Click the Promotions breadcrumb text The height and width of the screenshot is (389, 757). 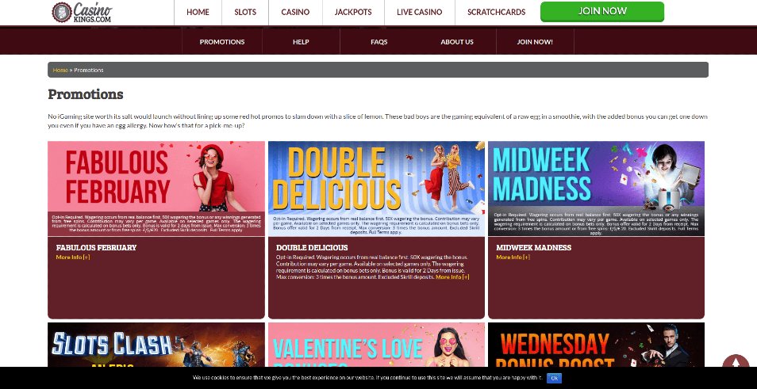click(x=89, y=70)
